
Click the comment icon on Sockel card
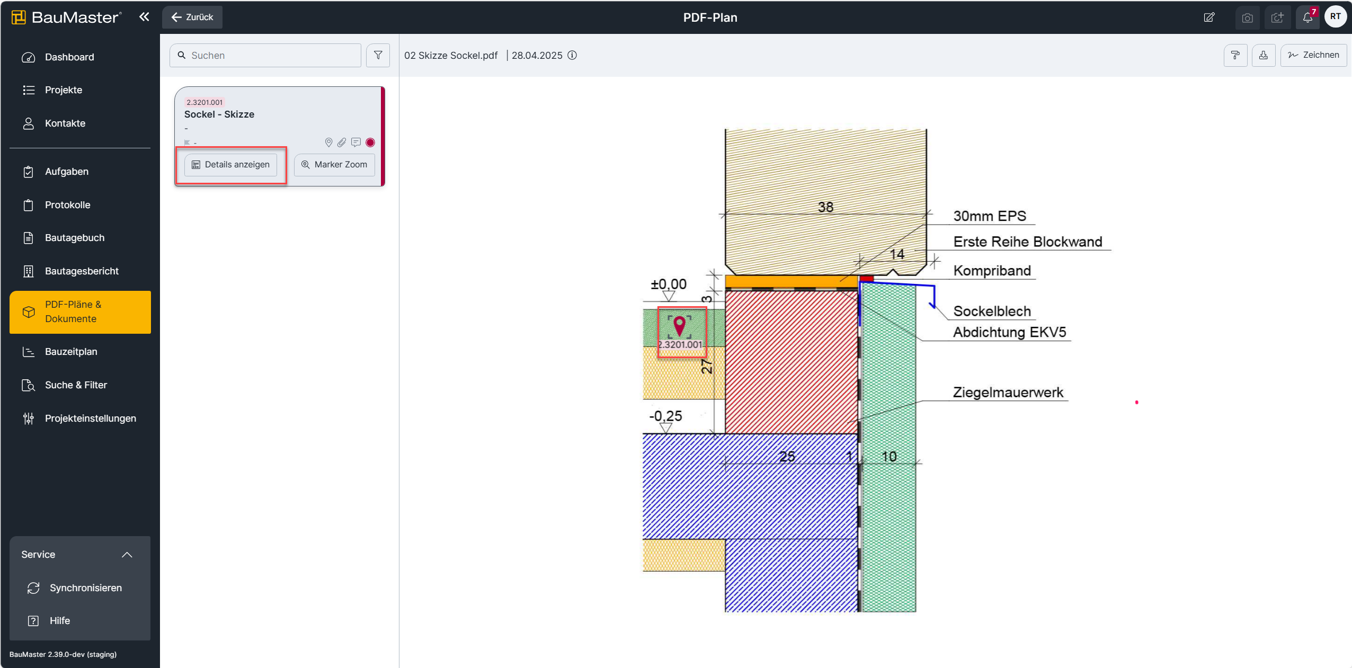pos(356,142)
